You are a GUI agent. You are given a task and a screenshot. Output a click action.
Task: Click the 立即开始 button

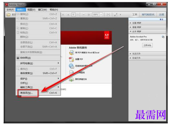click(147, 45)
